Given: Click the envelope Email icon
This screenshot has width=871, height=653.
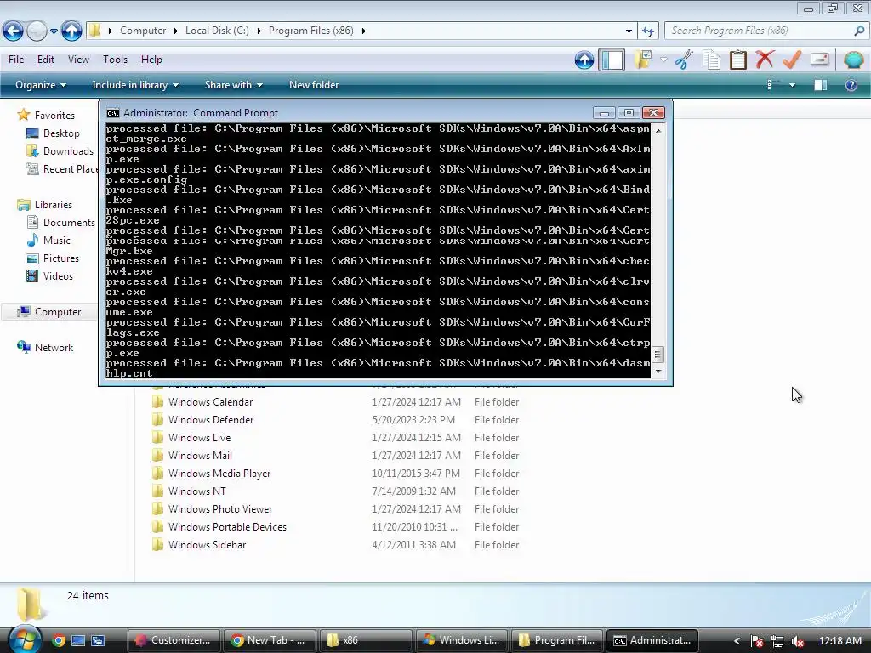Looking at the screenshot, I should (819, 59).
